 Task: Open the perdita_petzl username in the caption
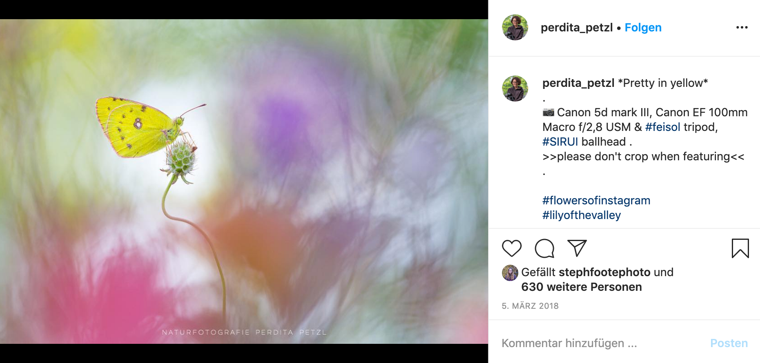578,83
